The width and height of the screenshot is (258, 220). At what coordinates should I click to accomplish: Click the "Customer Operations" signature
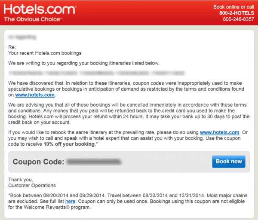click(32, 185)
